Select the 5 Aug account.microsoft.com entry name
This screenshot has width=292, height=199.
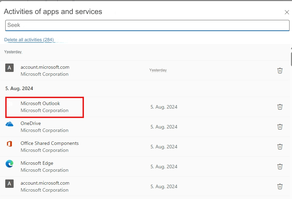(x=45, y=183)
